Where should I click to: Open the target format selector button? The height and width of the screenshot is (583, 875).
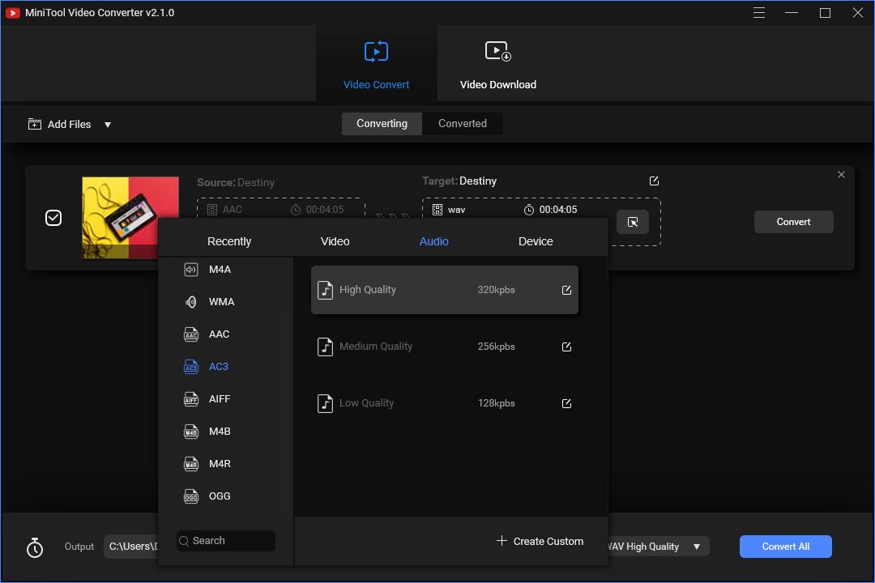coord(633,222)
